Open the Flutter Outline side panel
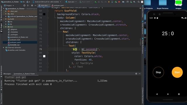Image resolution: width=187 pixels, height=105 pixels. (143, 11)
